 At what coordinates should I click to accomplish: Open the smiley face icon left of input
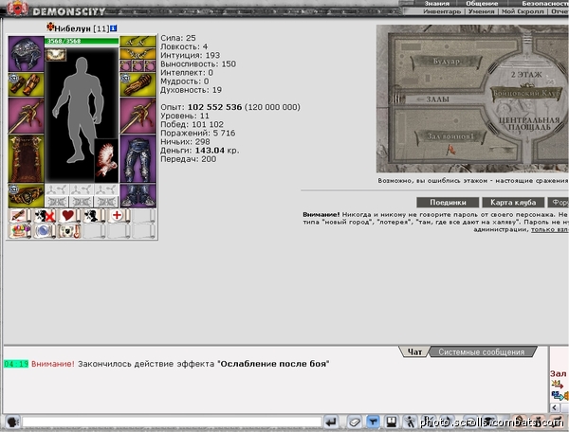pyautogui.click(x=12, y=423)
